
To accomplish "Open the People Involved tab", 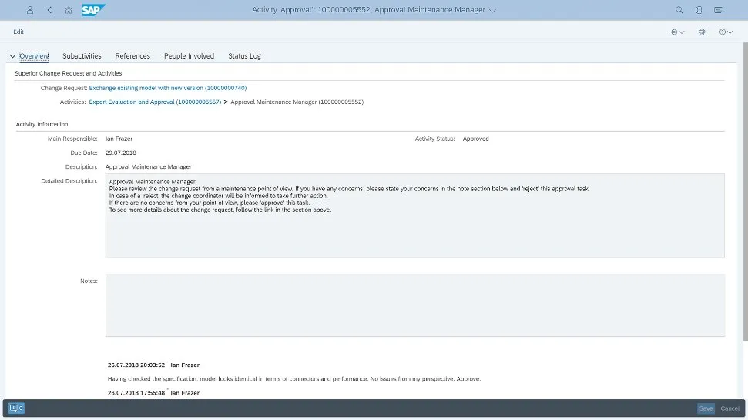I will point(189,56).
